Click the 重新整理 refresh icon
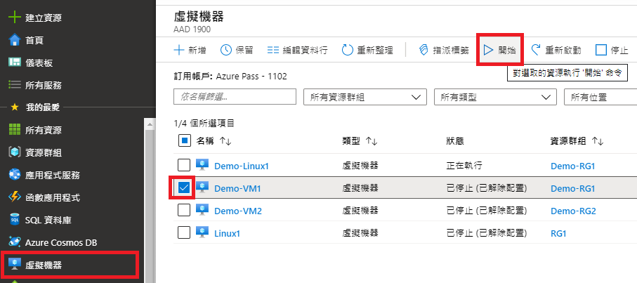The height and width of the screenshot is (283, 637). pyautogui.click(x=348, y=50)
